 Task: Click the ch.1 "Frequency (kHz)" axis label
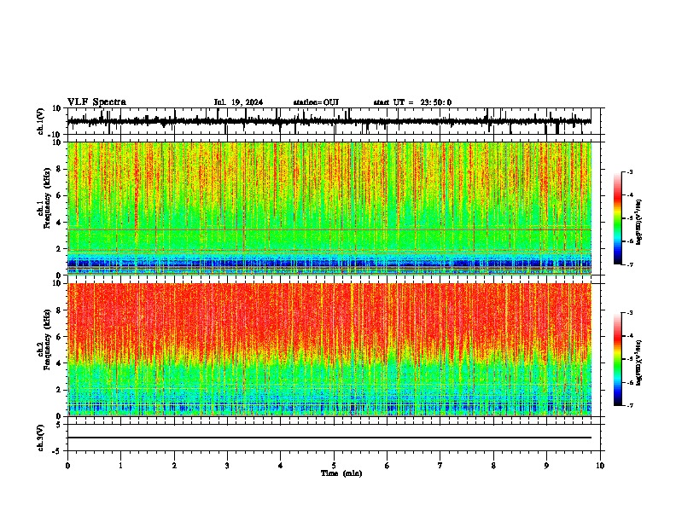pos(48,198)
